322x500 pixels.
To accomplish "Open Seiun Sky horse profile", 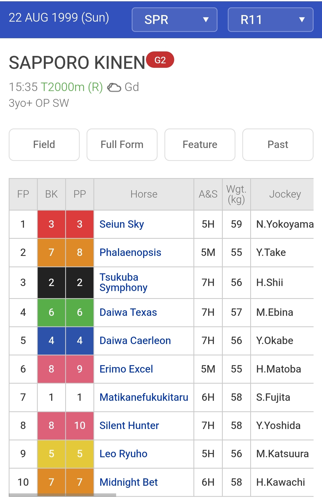I will click(x=122, y=224).
